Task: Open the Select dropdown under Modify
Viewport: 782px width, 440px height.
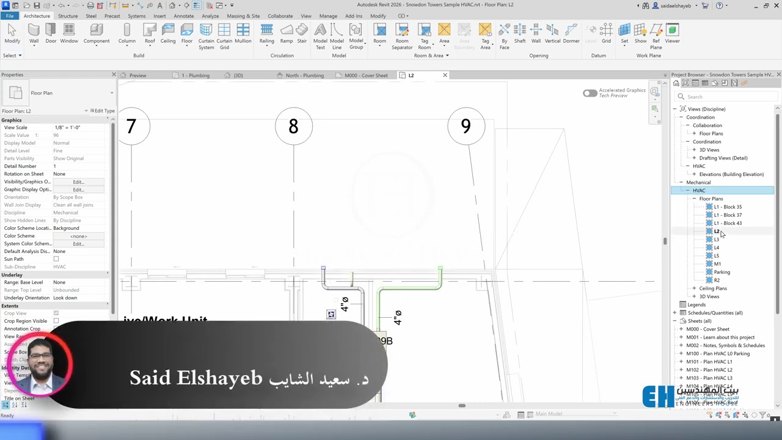Action: [x=12, y=56]
